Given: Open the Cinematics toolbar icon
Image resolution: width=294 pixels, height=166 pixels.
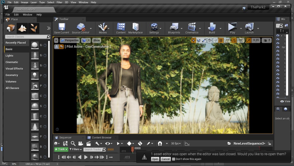Looking at the screenshot, I should pos(192,27).
